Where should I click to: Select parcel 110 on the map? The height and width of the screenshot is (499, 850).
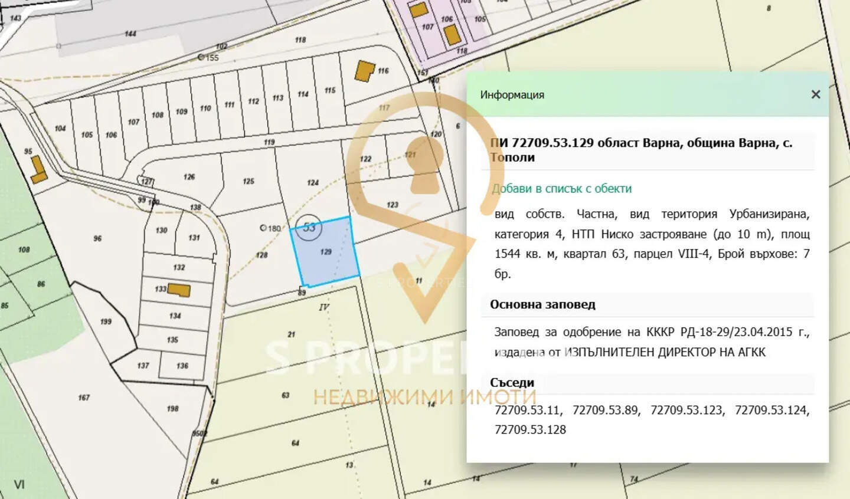click(x=205, y=109)
